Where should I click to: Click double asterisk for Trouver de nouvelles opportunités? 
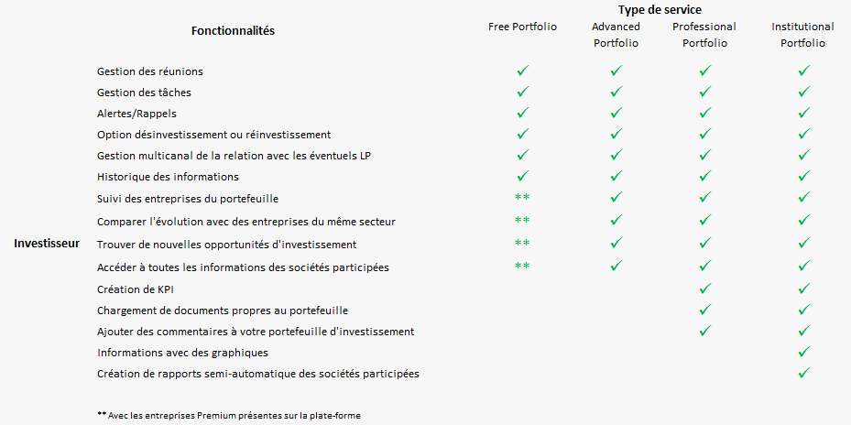click(522, 244)
